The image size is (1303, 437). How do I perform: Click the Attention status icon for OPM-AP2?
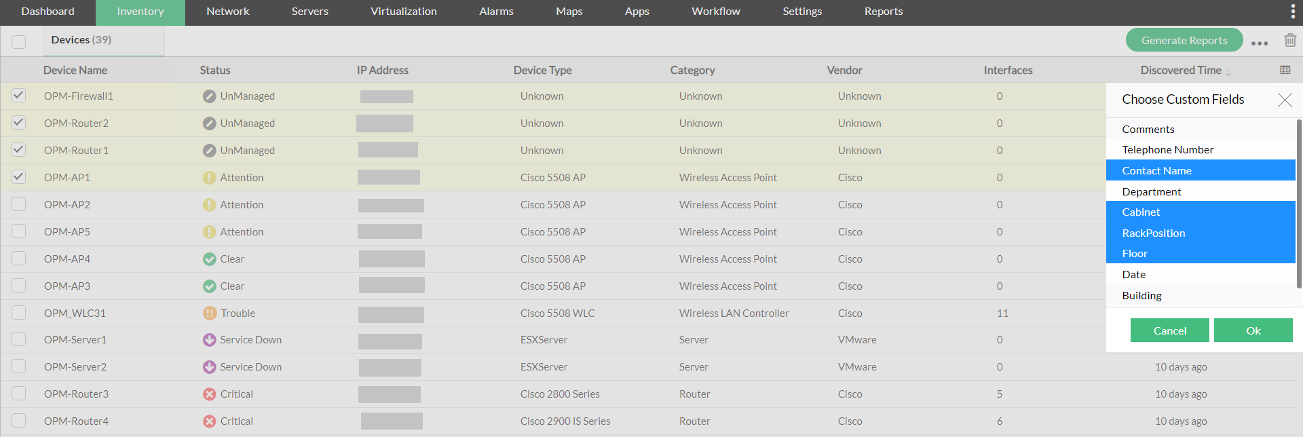[209, 205]
